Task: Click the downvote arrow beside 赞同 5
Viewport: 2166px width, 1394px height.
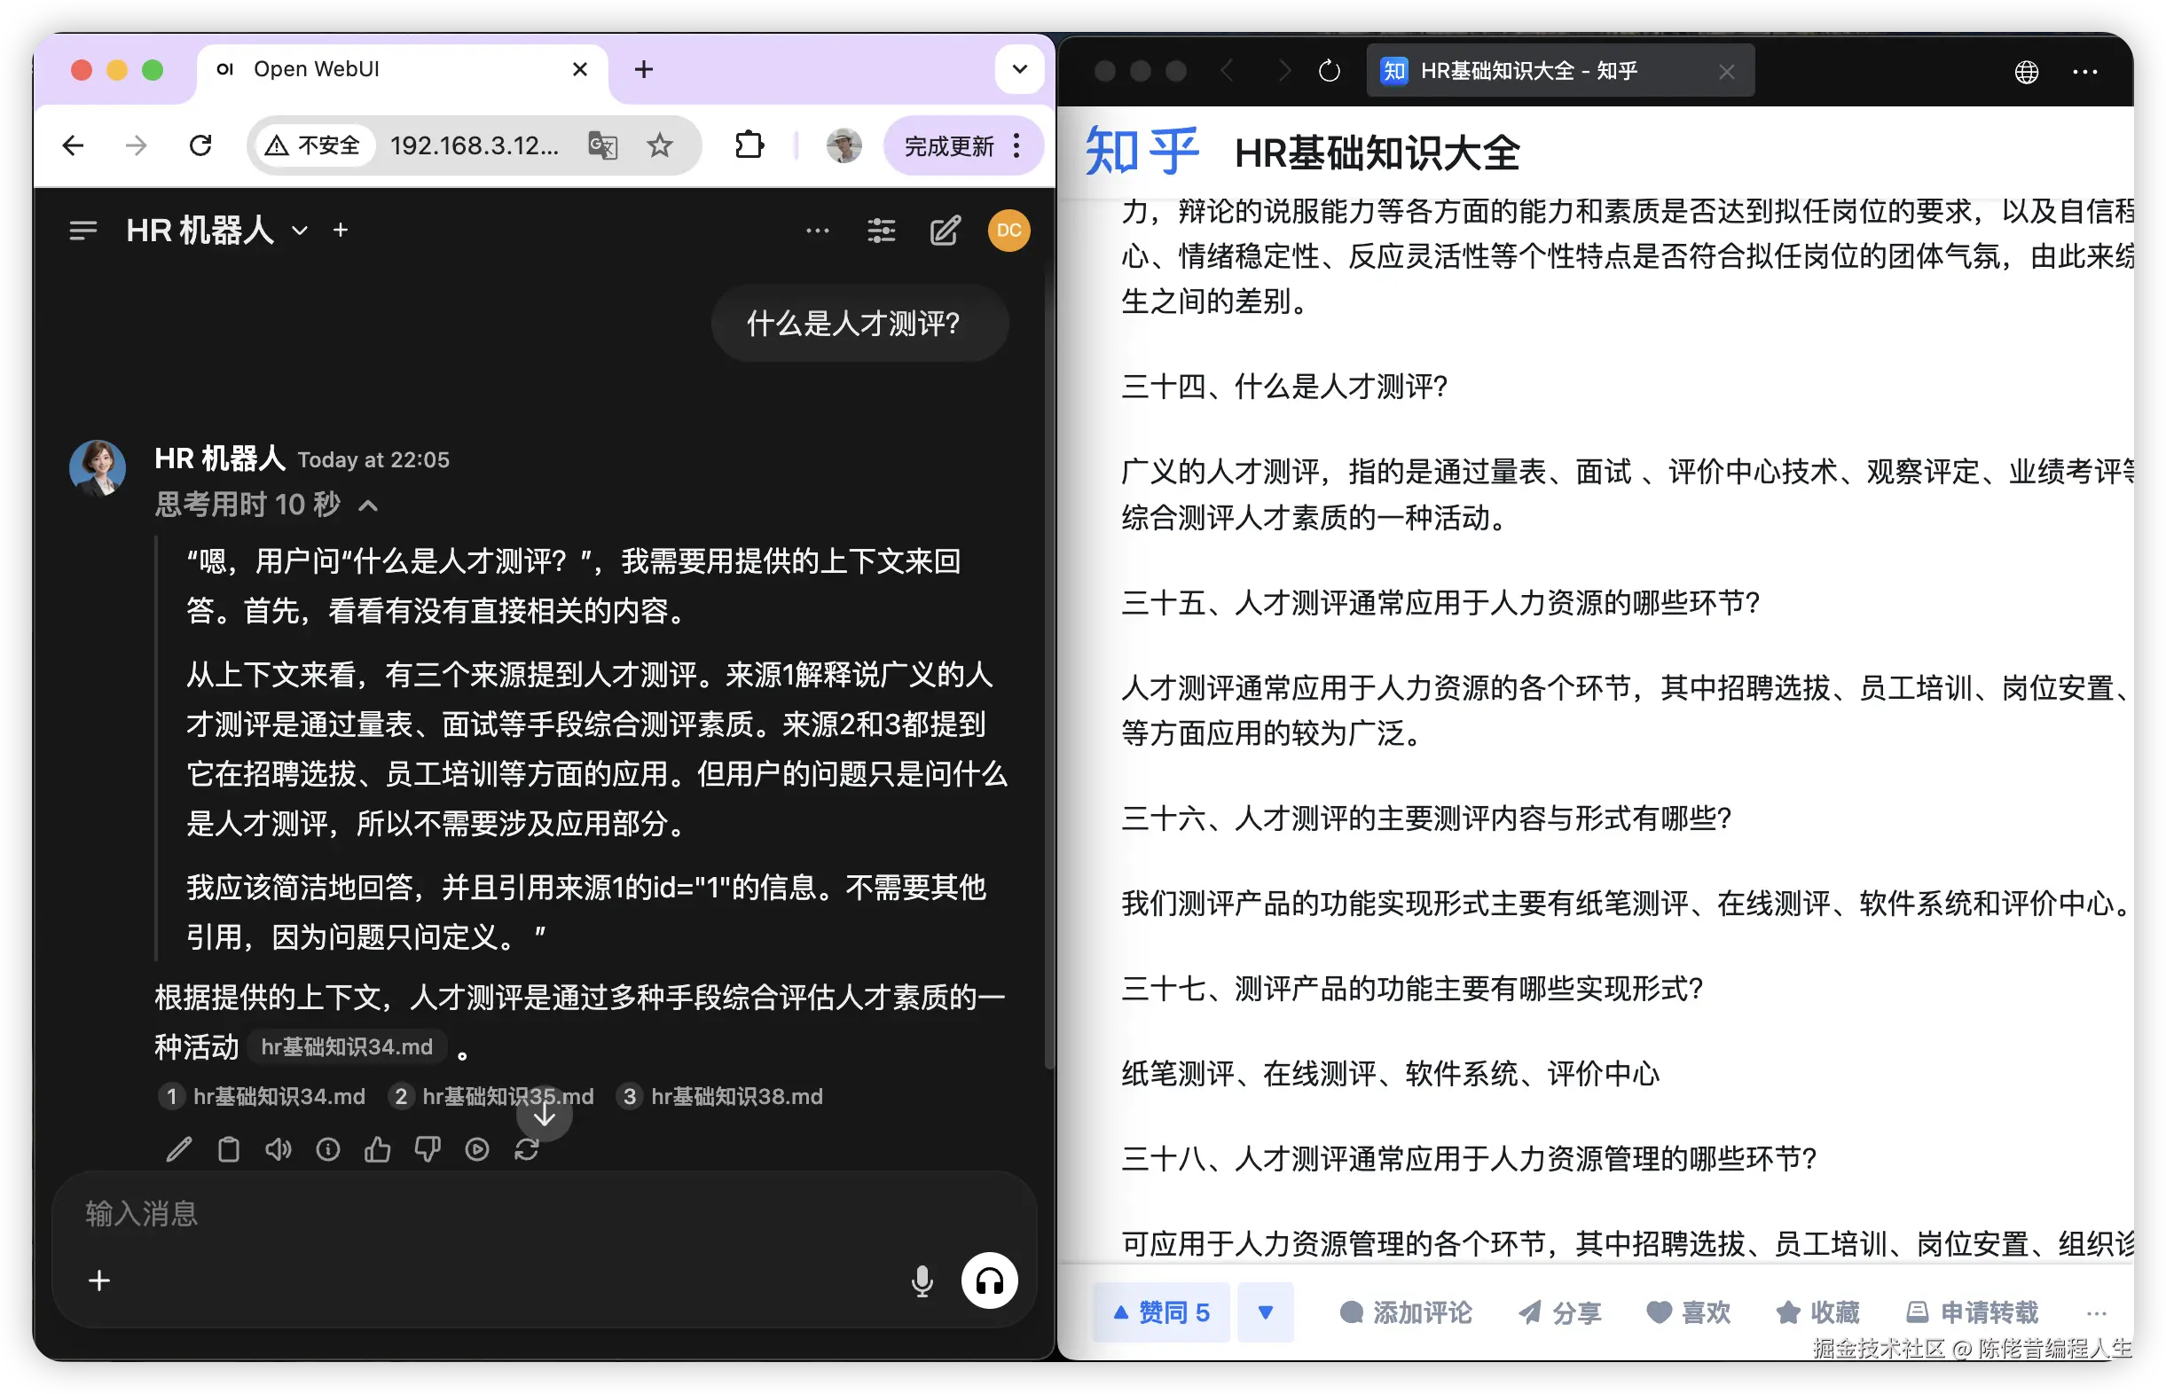Action: point(1266,1312)
